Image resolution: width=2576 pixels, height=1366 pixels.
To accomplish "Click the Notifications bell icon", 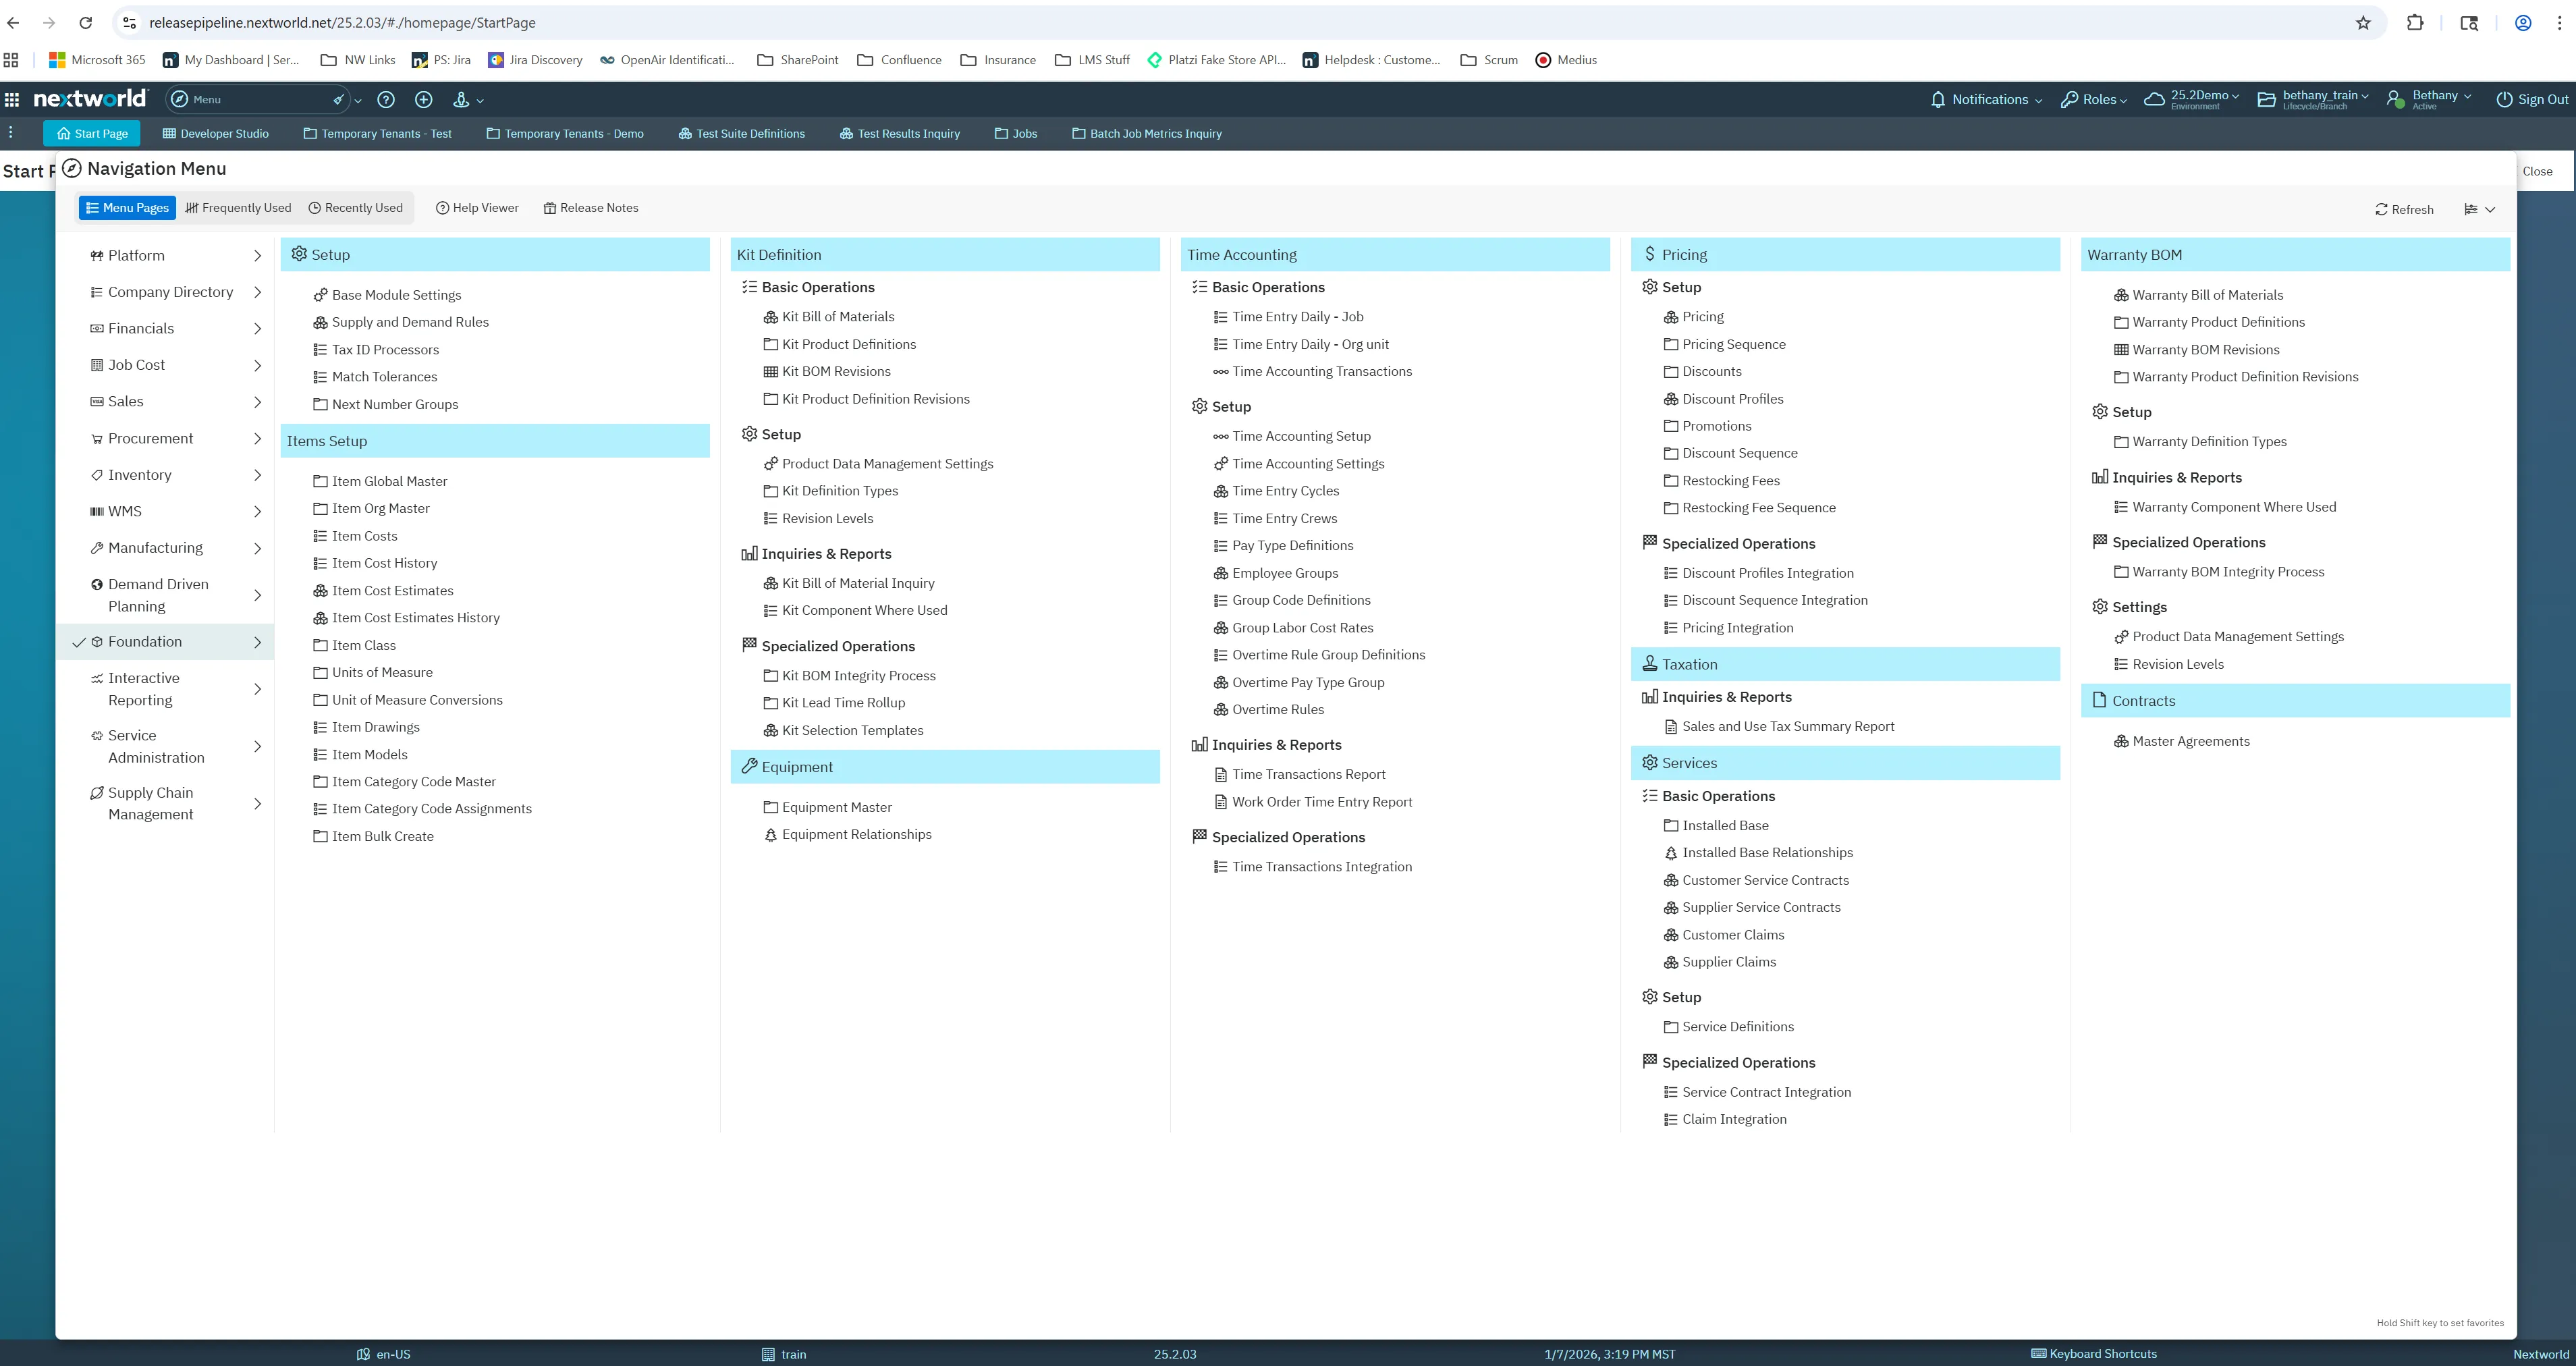I will [x=1938, y=99].
